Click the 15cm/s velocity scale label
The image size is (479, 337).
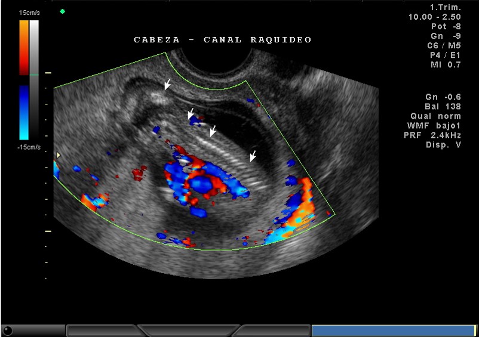coord(29,13)
